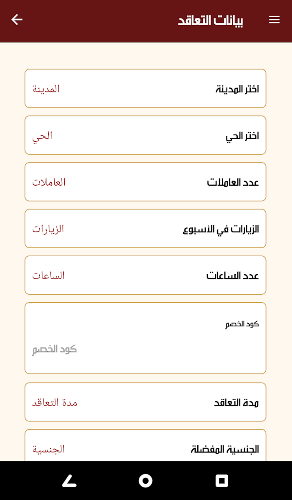Open مدة التعاقد contract duration dropdown
Image resolution: width=292 pixels, height=500 pixels.
coord(145,402)
